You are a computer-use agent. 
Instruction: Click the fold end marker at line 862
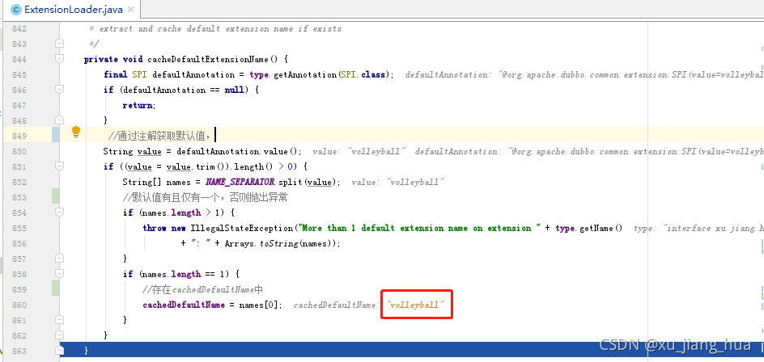click(59, 335)
